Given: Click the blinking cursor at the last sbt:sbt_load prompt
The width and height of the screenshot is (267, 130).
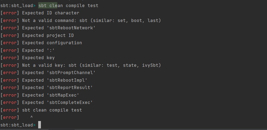Looking at the screenshot, I should tap(40, 125).
